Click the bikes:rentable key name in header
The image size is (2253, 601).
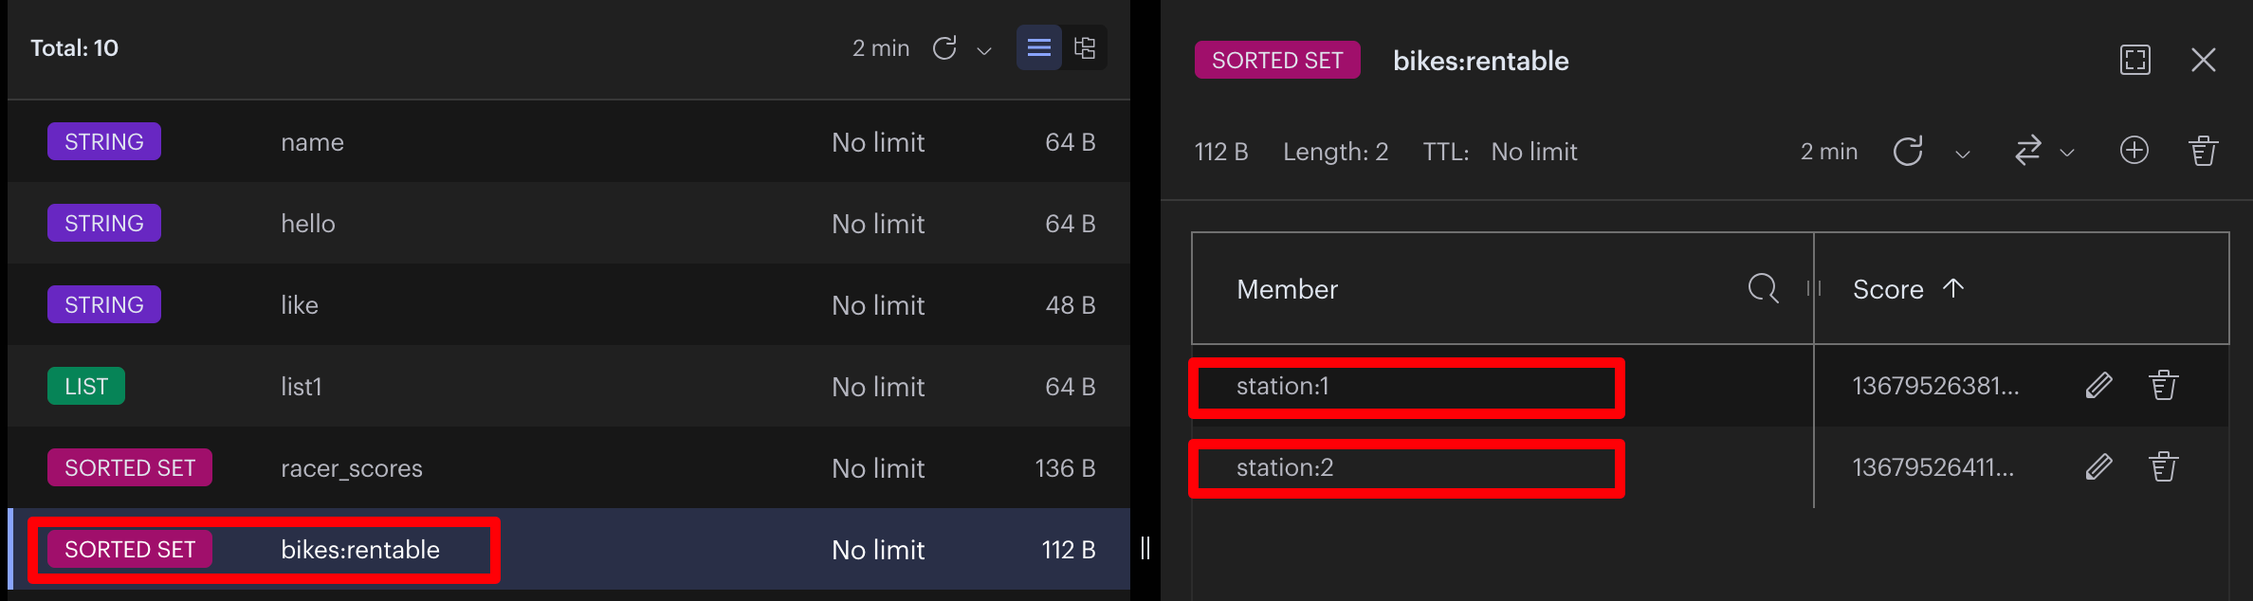pos(1481,61)
